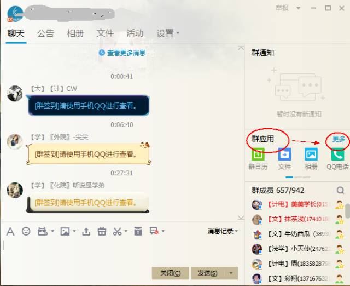Expand the picture icon dropdown arrow
350x286 pixels.
click(74, 231)
